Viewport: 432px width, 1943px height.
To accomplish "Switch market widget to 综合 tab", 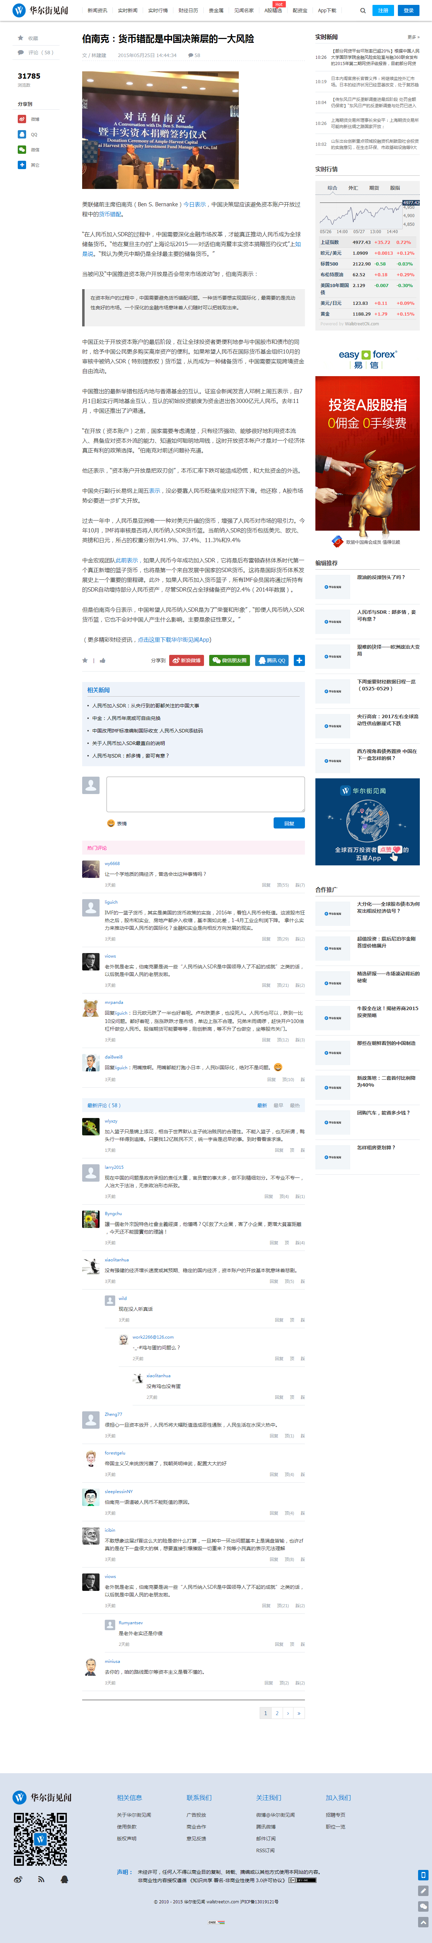I will (332, 188).
